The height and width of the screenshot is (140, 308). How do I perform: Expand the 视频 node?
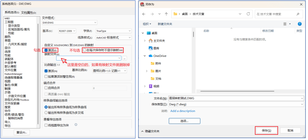coord(145,86)
